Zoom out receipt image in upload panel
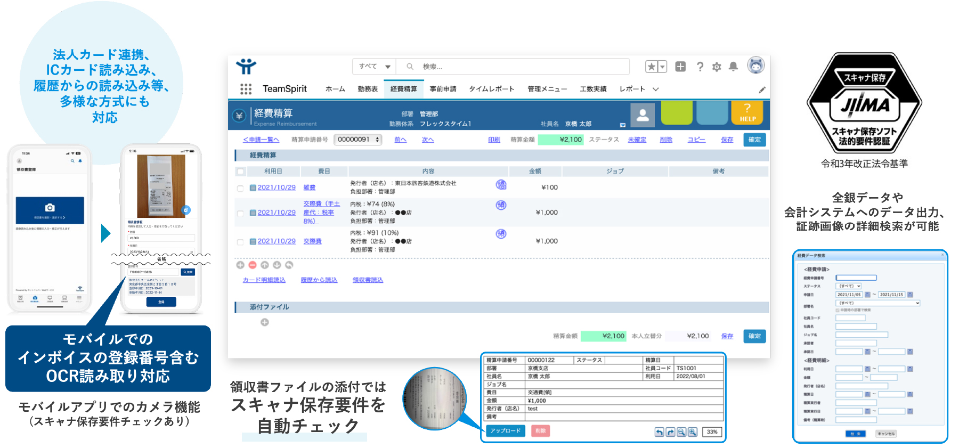 [x=681, y=432]
